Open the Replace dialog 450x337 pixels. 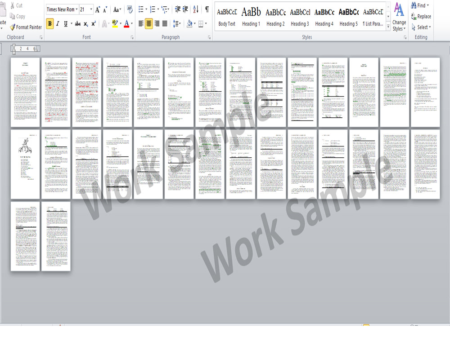(421, 16)
